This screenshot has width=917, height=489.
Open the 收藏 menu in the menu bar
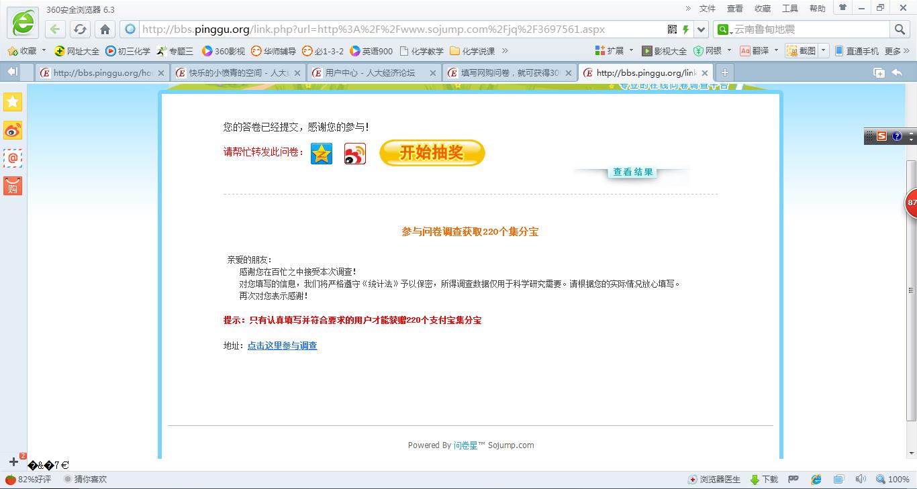(763, 8)
